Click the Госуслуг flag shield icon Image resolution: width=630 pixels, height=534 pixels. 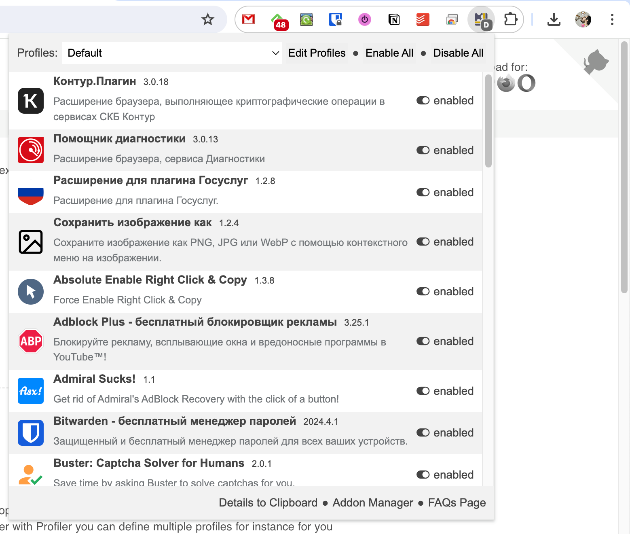(31, 196)
